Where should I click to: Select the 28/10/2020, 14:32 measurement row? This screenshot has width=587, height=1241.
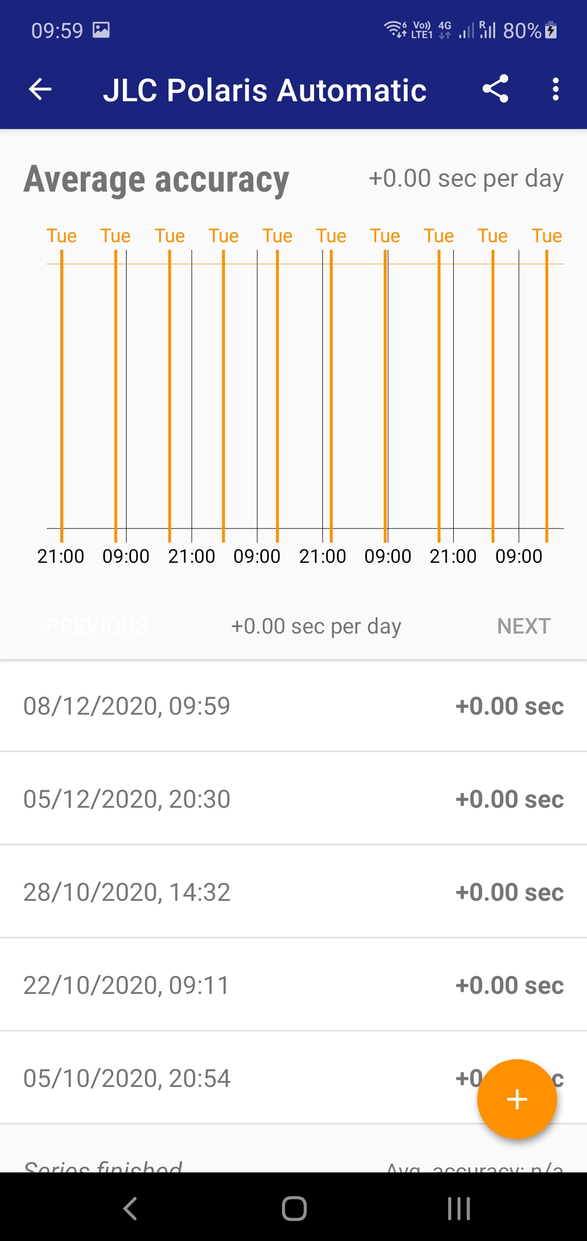pyautogui.click(x=293, y=892)
